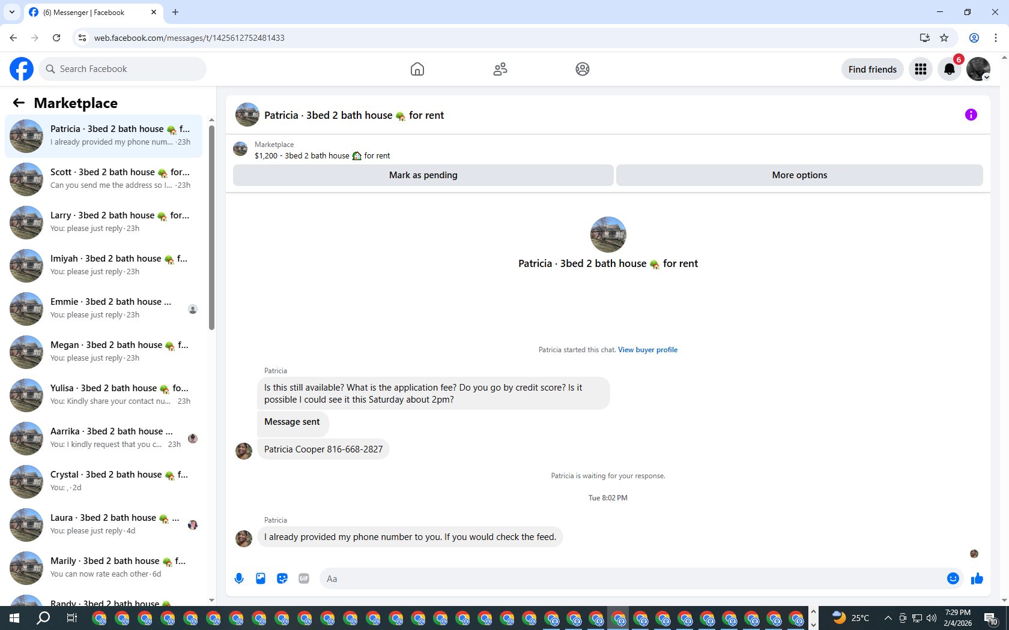Select Imiyah conversation in the list

point(104,266)
